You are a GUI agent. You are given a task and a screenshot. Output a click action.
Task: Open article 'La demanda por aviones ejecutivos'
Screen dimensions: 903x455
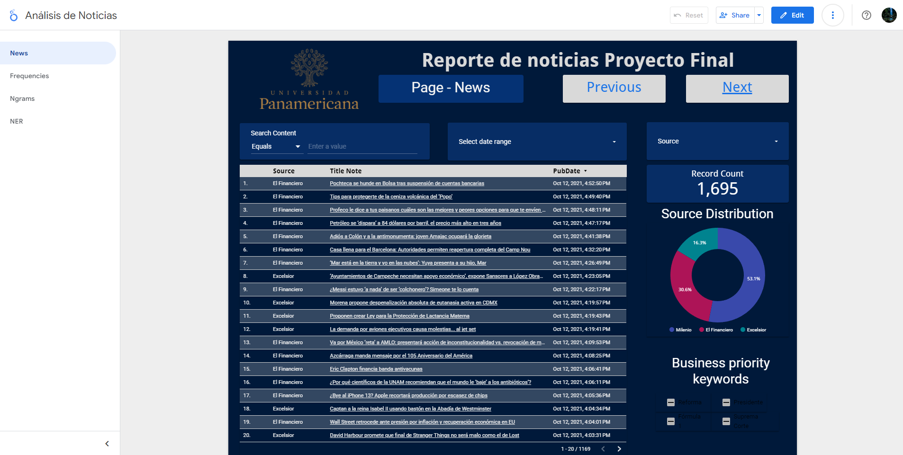point(403,329)
